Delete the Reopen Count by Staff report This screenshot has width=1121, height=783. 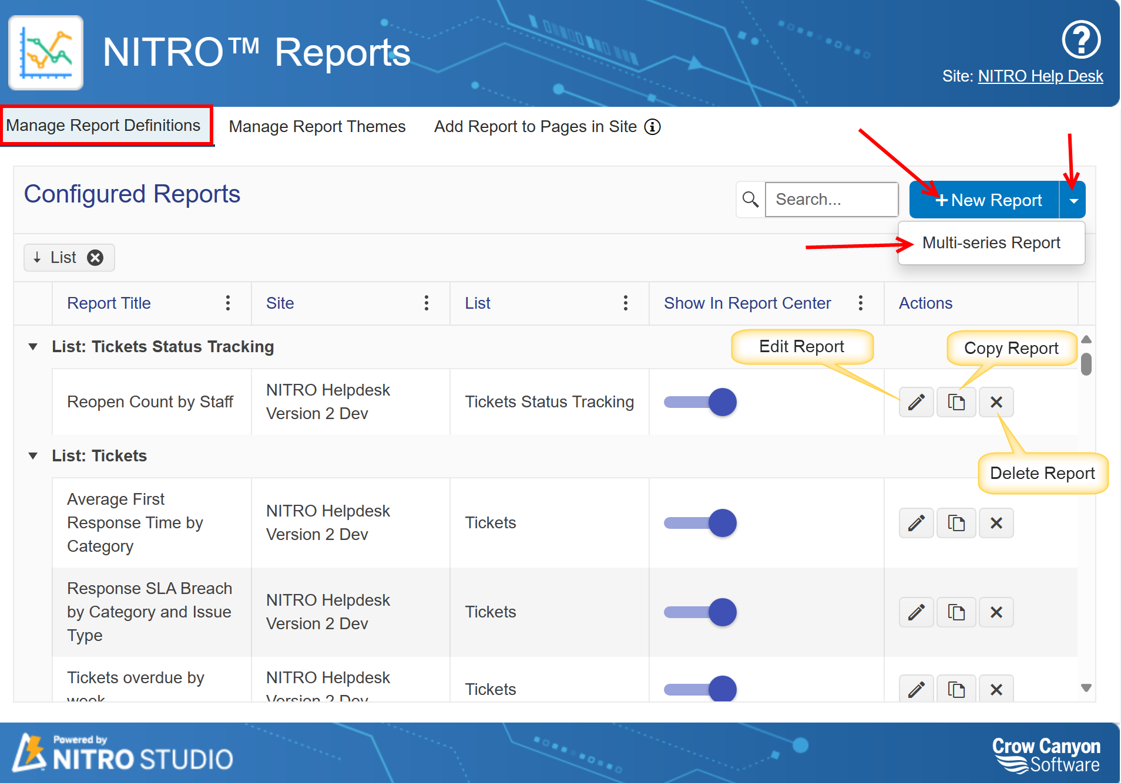click(x=996, y=402)
